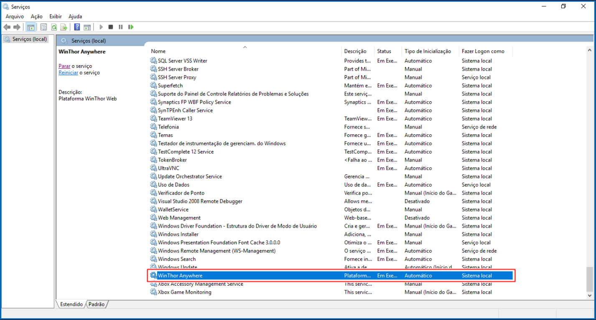Switch to the Padrão tab
The image size is (596, 320).
point(97,304)
